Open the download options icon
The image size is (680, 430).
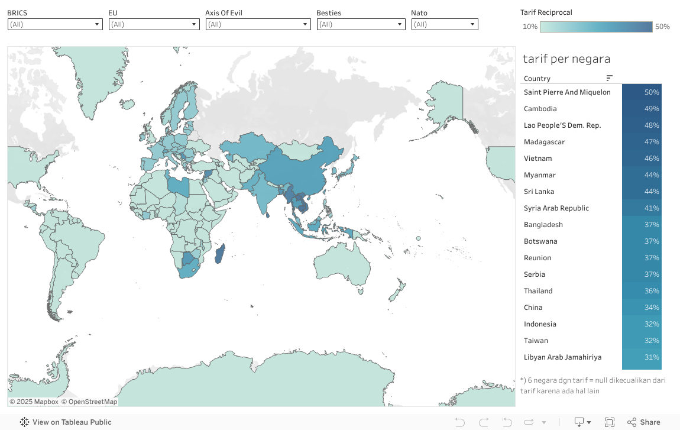(x=582, y=422)
